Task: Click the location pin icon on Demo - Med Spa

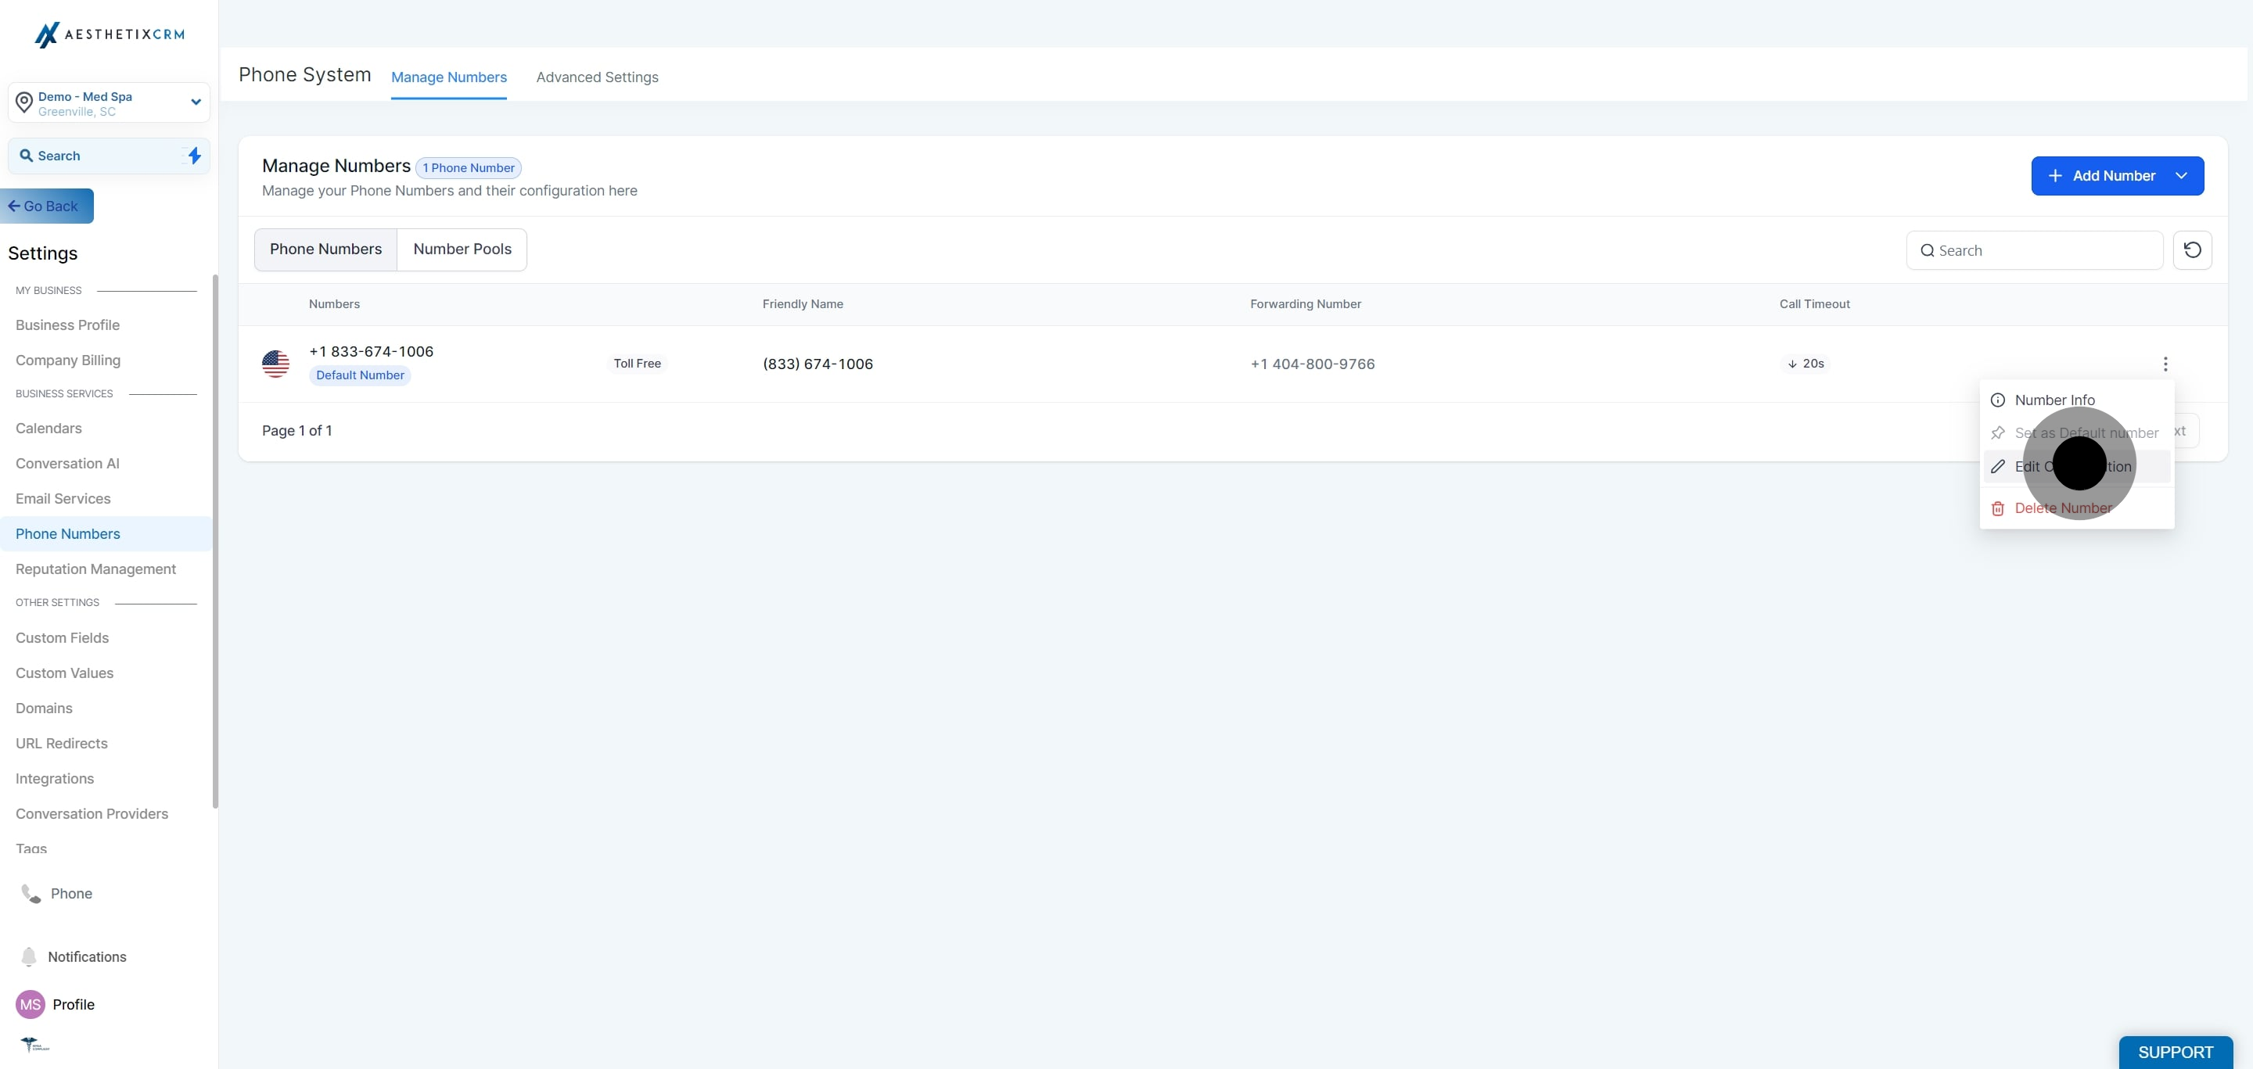Action: (24, 102)
